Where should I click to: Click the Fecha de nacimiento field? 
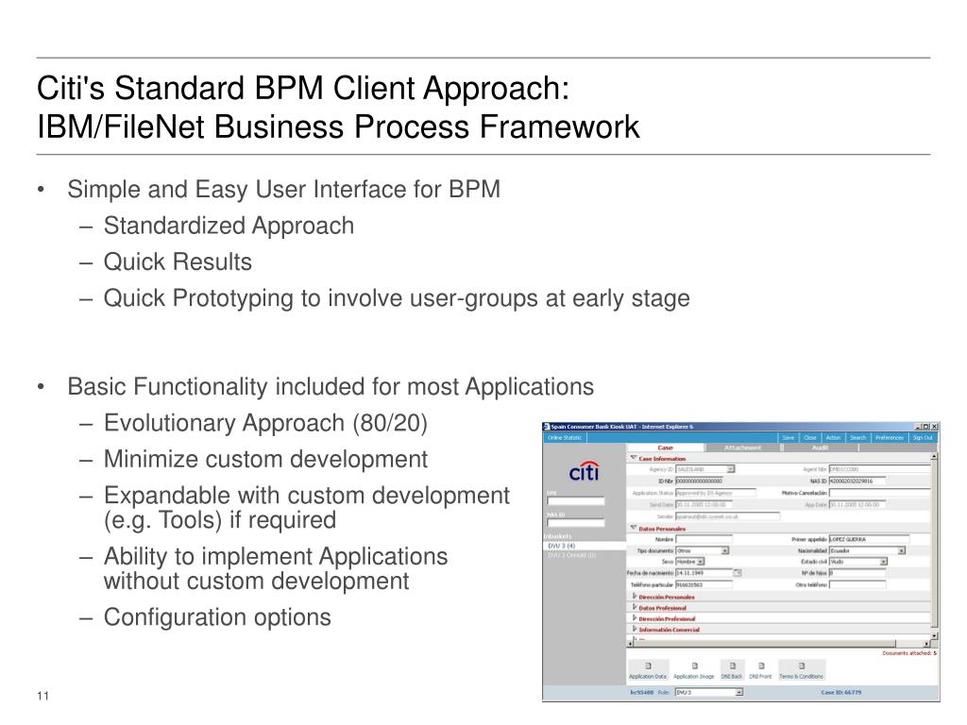pos(704,573)
